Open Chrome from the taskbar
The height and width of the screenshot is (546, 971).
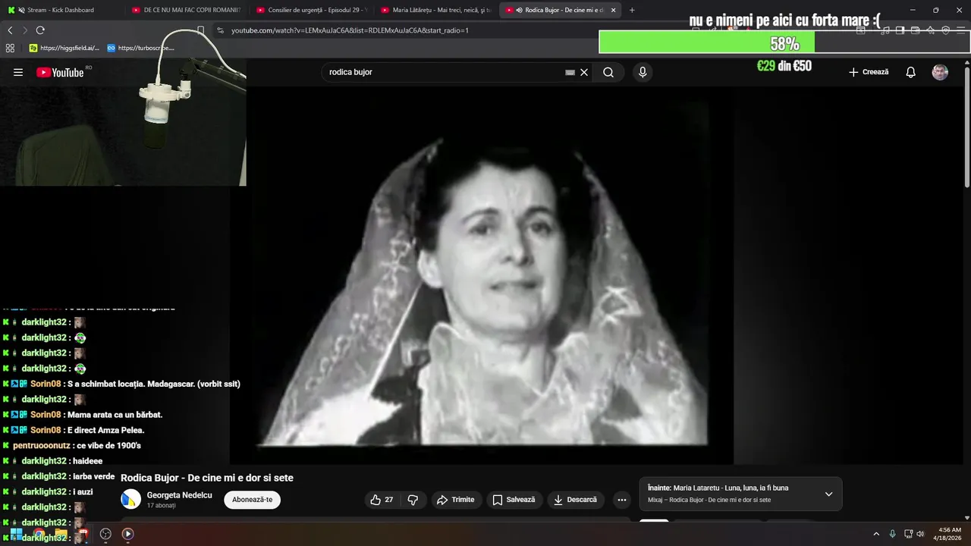[38, 534]
